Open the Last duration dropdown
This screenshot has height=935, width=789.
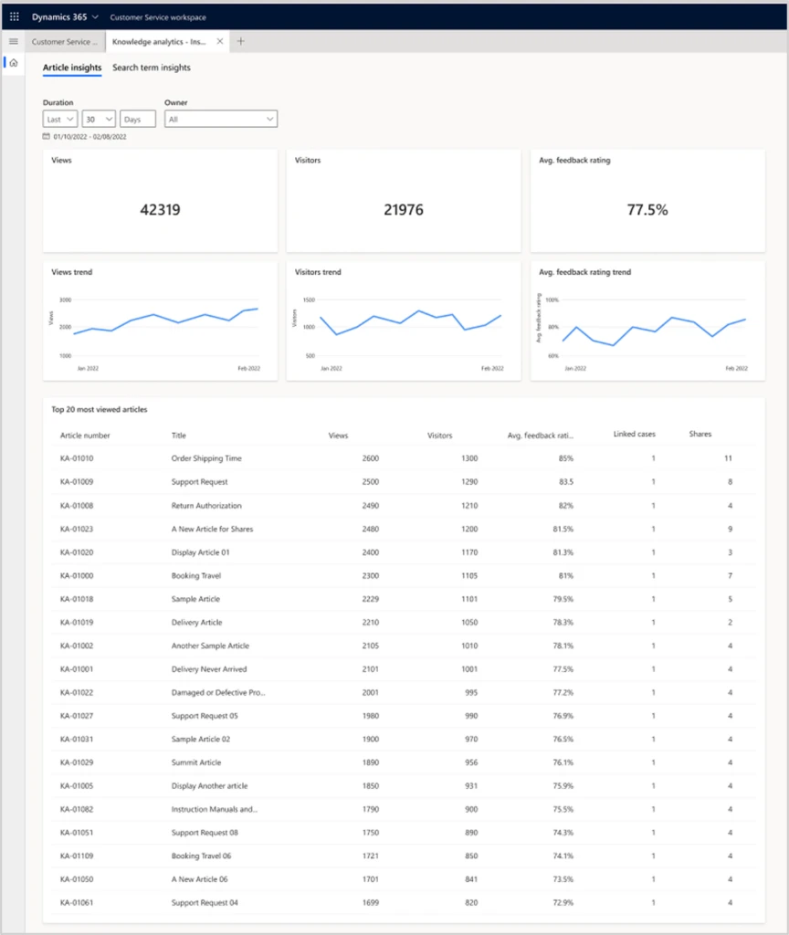pos(58,119)
